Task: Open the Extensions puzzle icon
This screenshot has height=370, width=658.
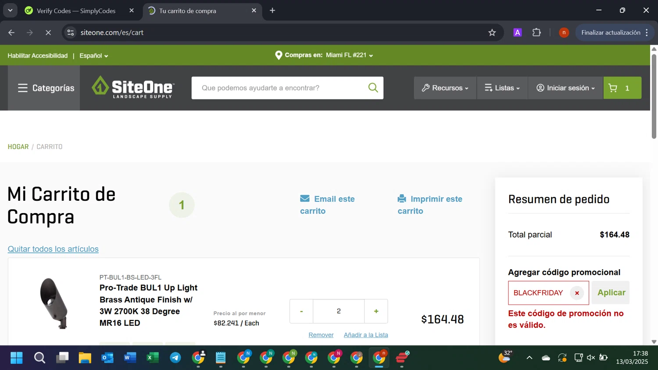Action: [x=536, y=32]
